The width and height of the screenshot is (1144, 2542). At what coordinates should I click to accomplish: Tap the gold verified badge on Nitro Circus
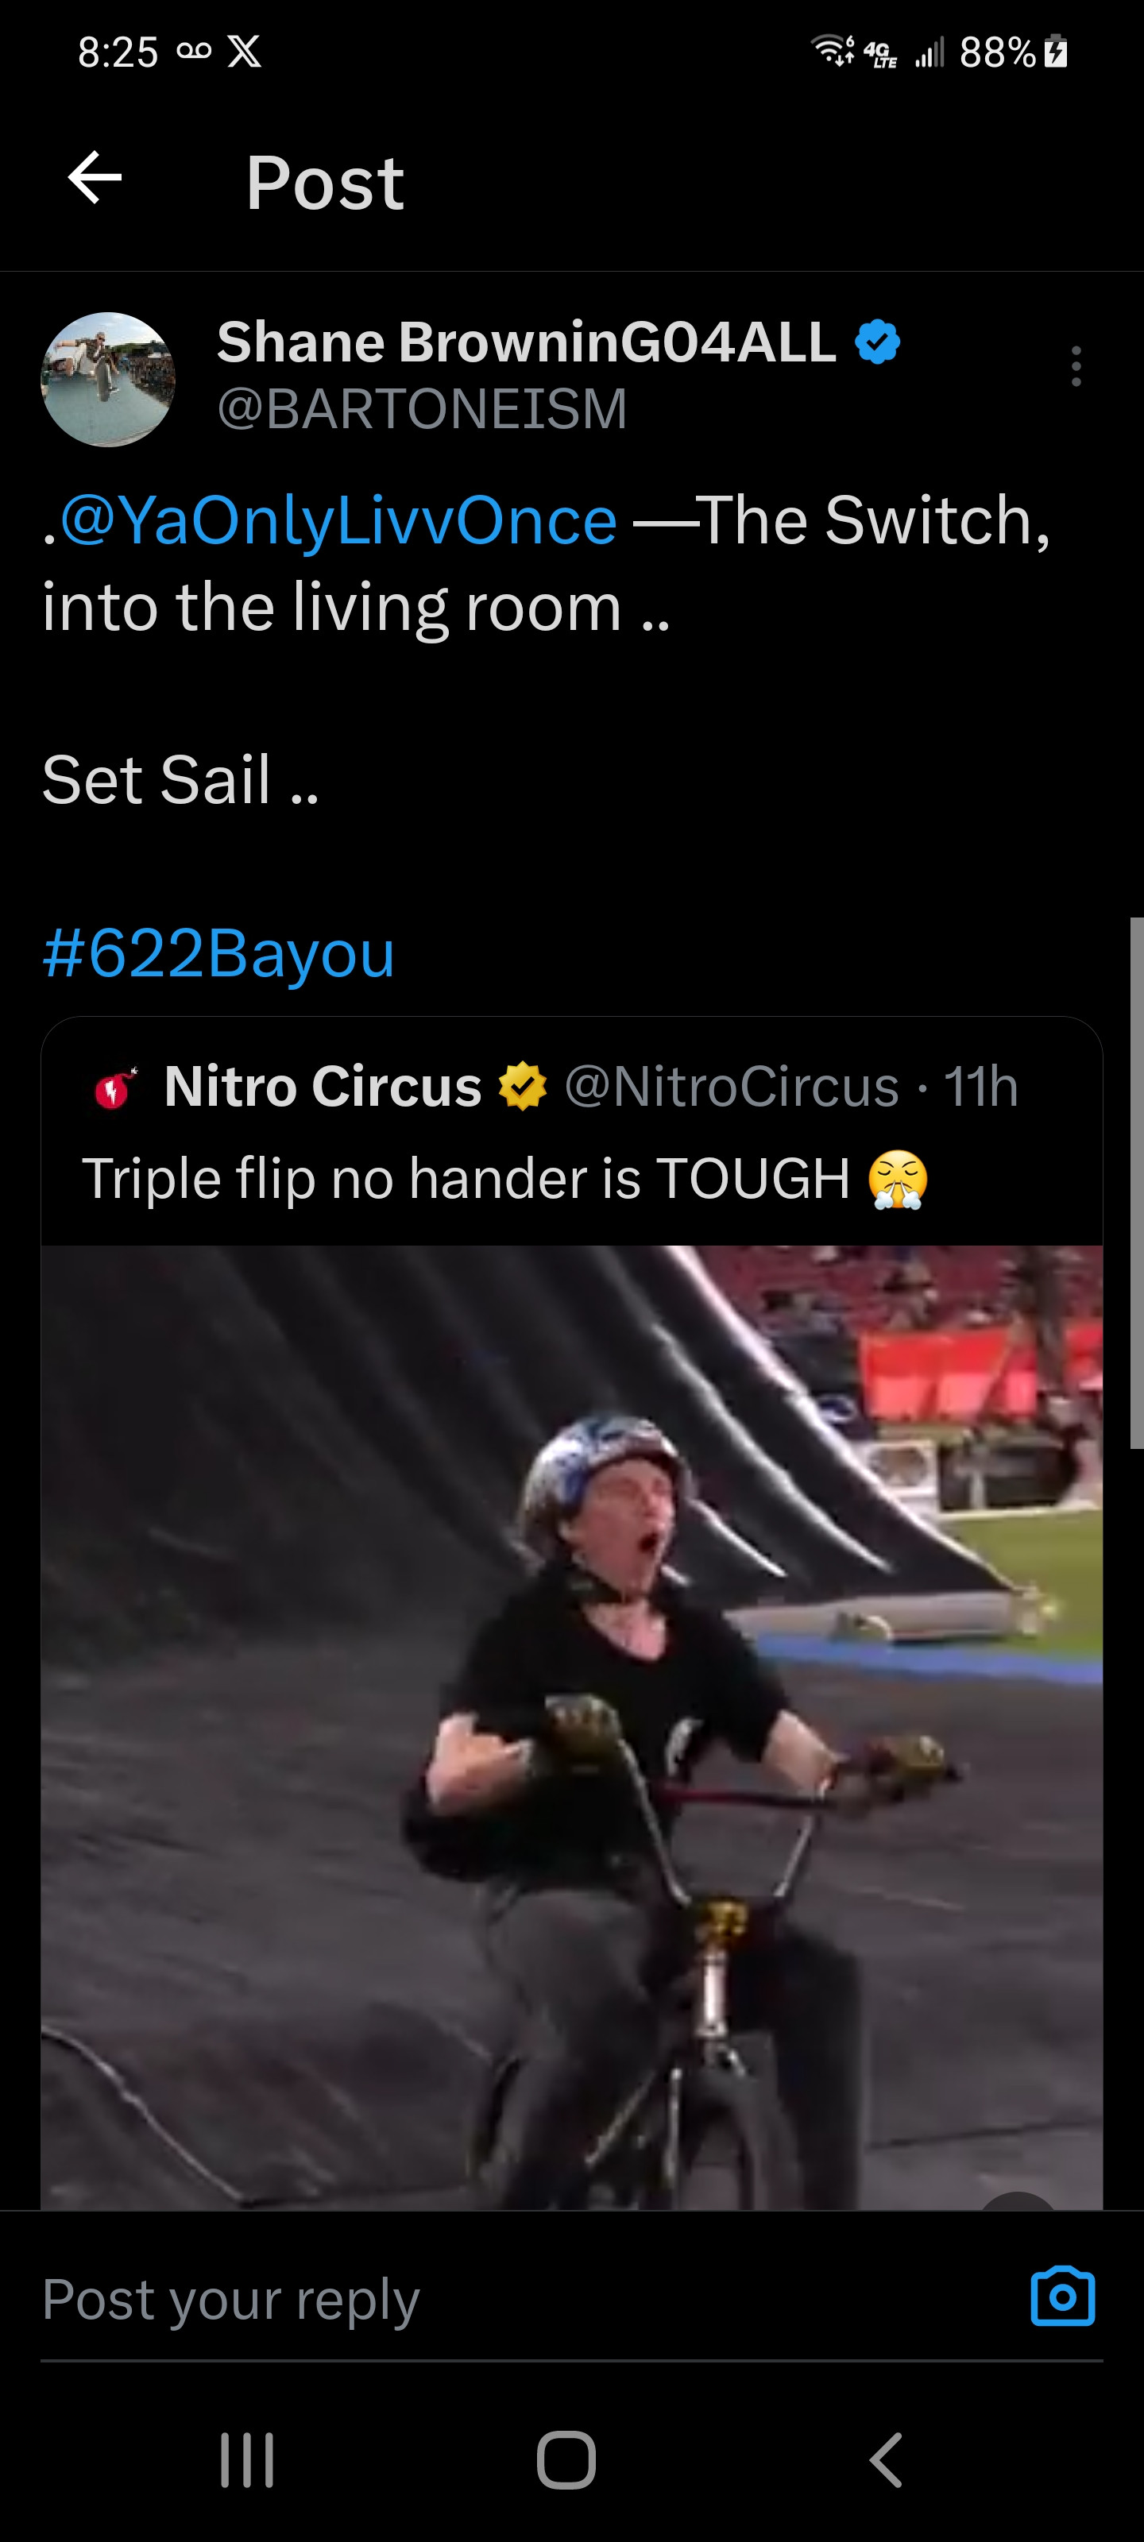pos(522,1087)
